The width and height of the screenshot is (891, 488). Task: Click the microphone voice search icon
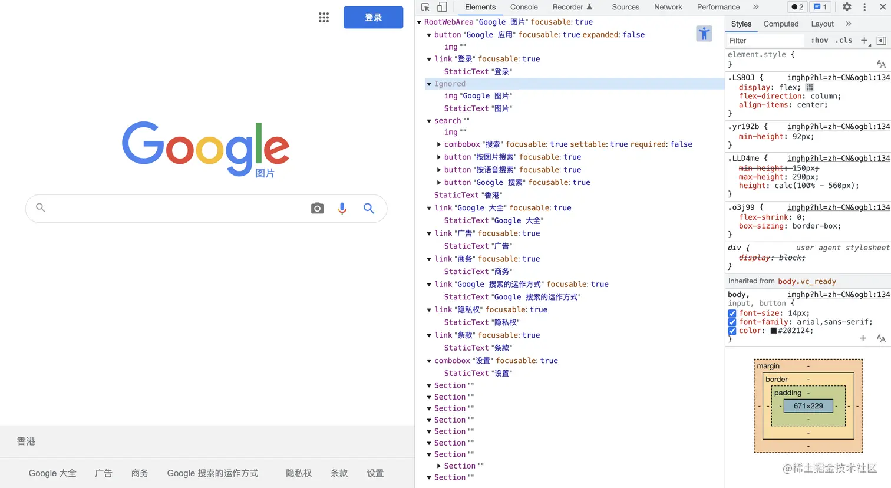342,208
